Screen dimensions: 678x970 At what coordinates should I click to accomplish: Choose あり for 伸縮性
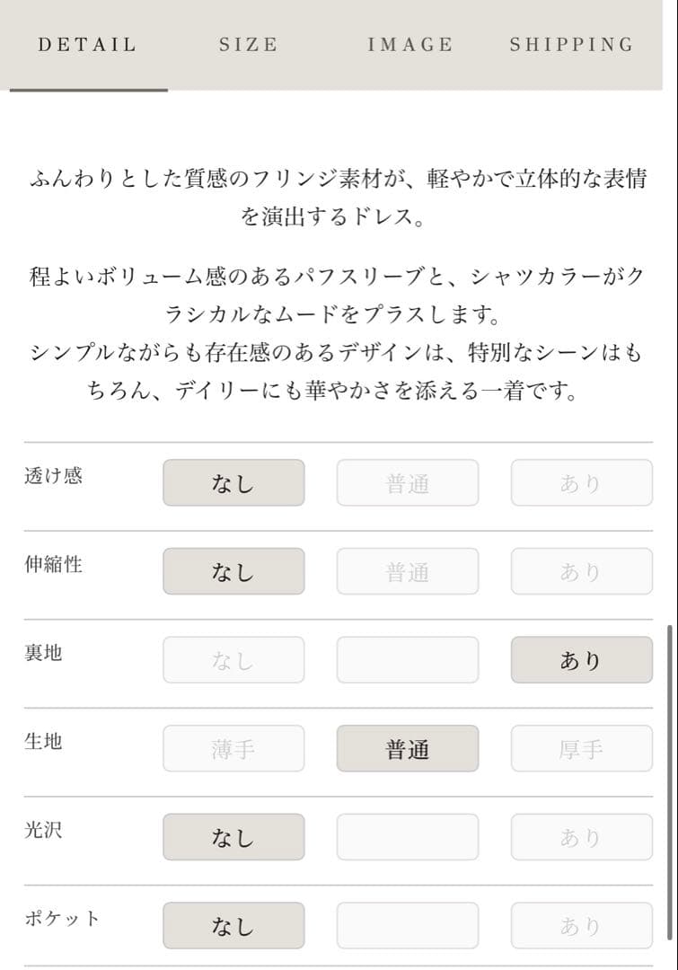coord(581,571)
